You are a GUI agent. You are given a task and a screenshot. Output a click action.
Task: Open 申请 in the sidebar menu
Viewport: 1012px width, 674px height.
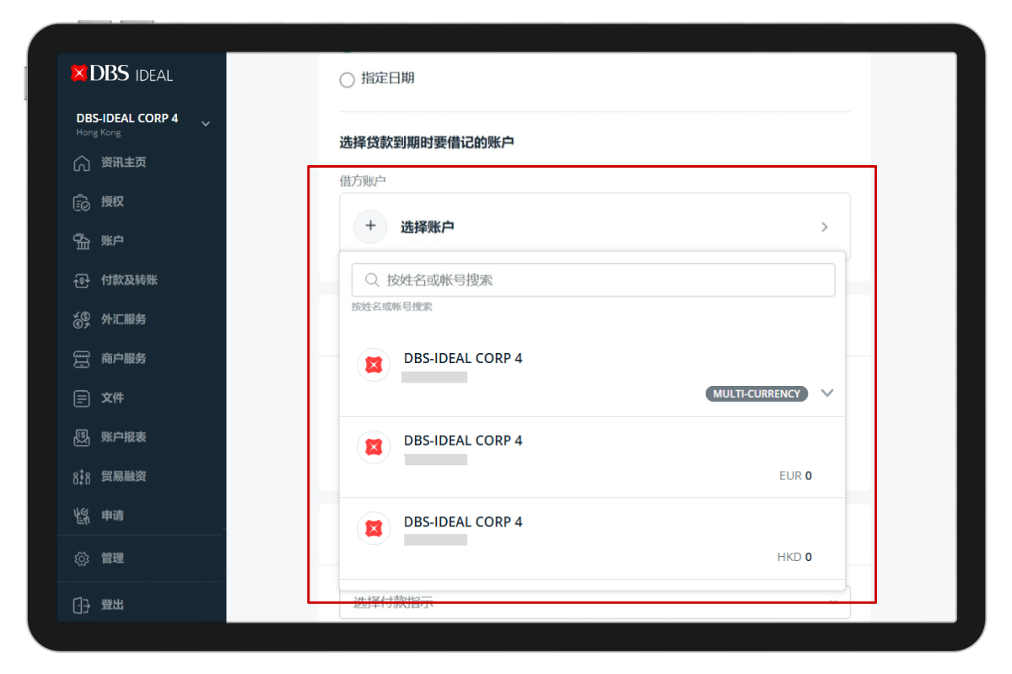(112, 516)
